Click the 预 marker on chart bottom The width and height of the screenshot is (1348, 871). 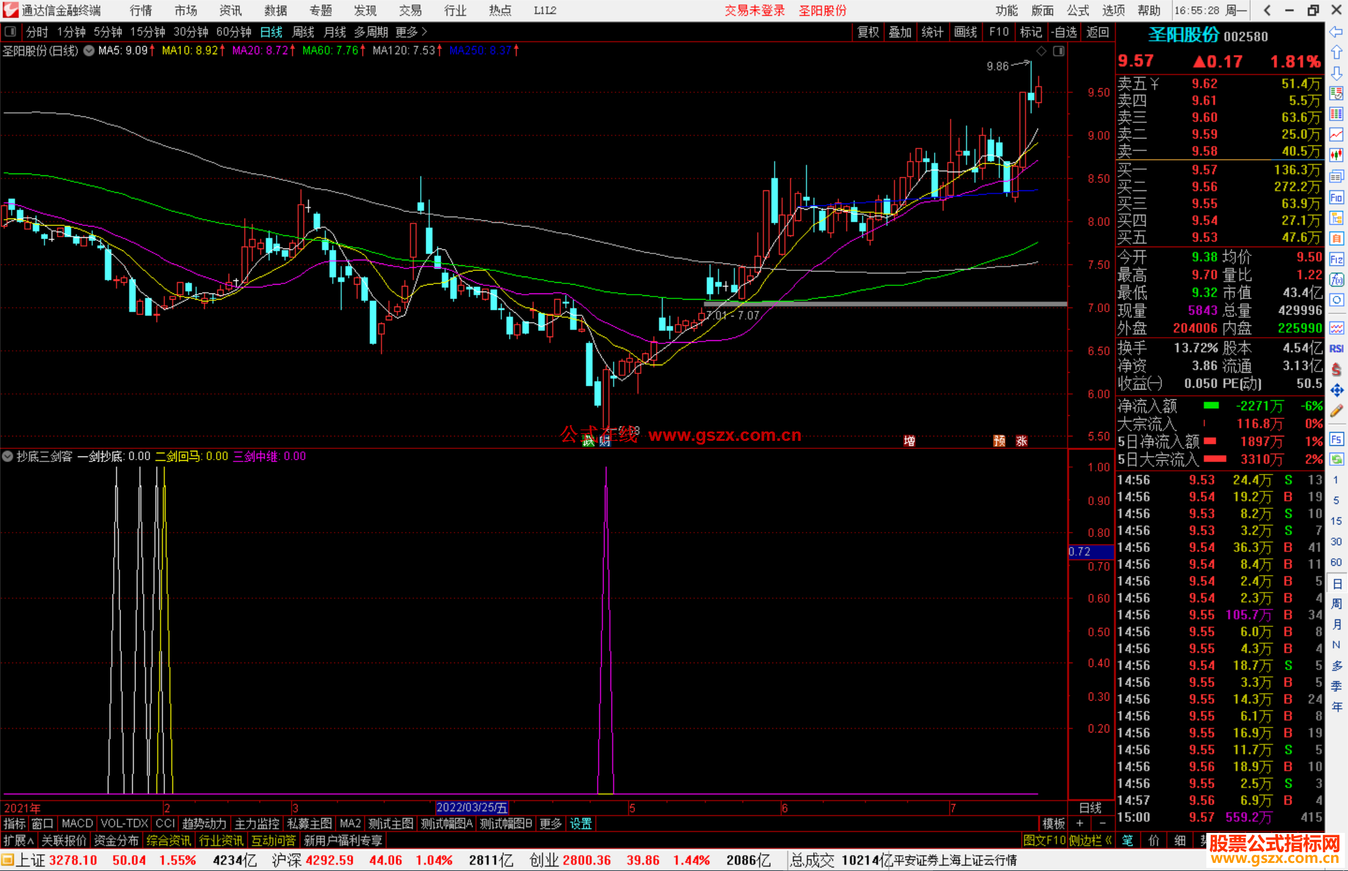click(999, 441)
